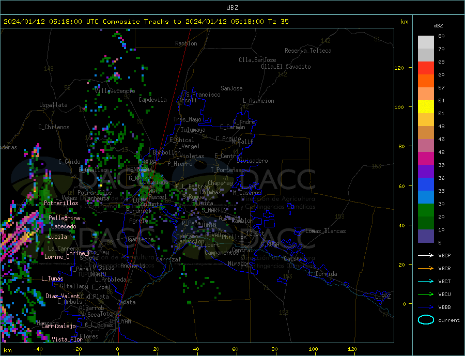Click the 'L_PAZ' map label
Screen dimensions: 465x356
pos(383,297)
